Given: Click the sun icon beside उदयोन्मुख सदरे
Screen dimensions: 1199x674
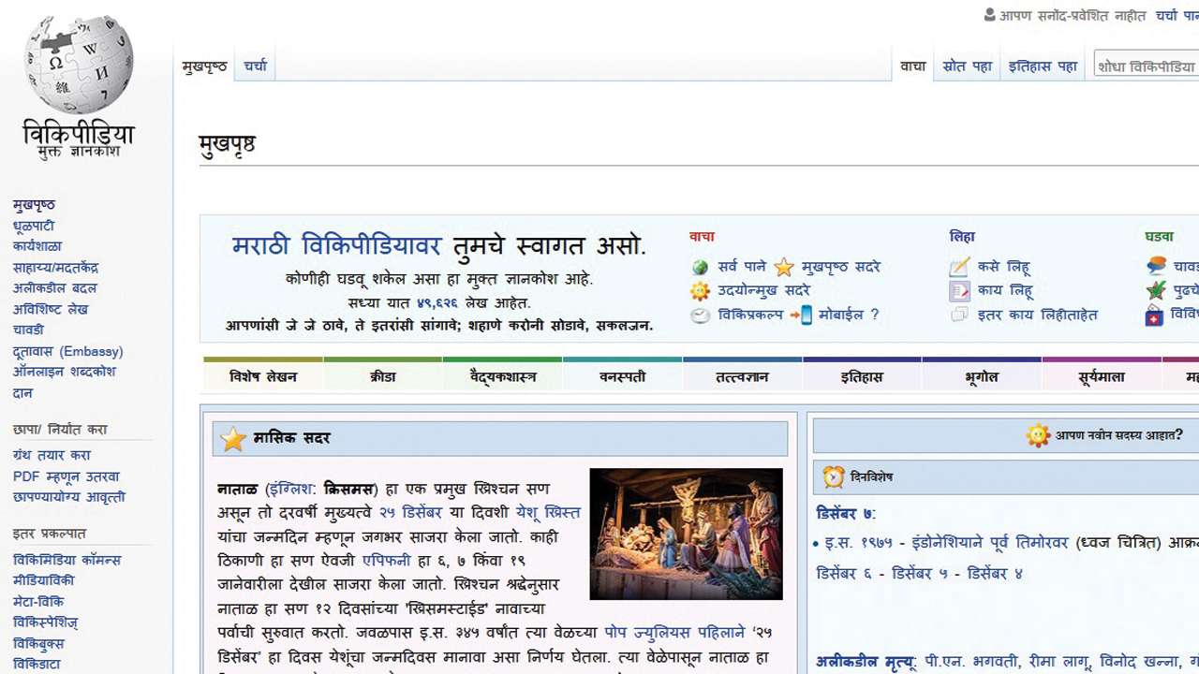Looking at the screenshot, I should 701,291.
